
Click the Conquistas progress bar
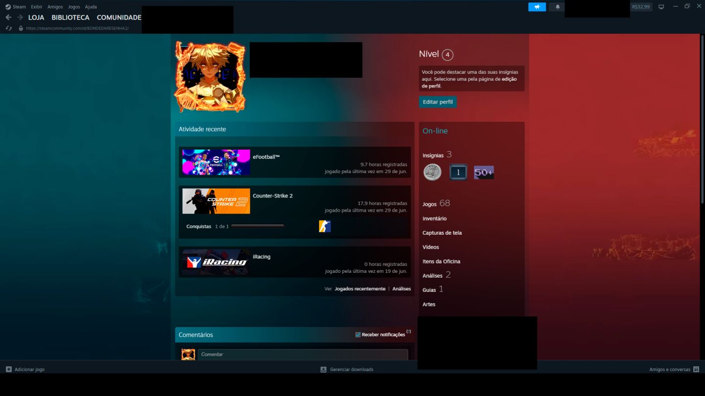click(258, 226)
